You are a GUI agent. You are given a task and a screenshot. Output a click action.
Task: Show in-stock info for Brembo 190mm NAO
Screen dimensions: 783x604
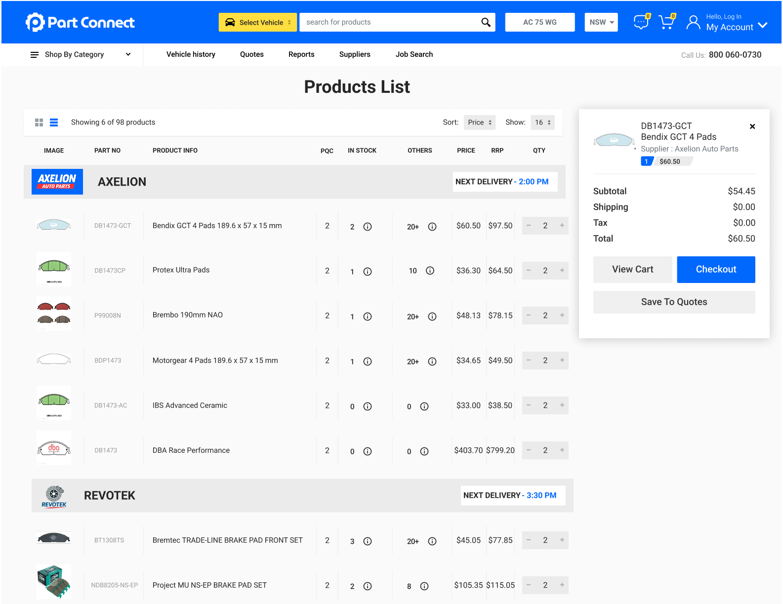tap(368, 317)
